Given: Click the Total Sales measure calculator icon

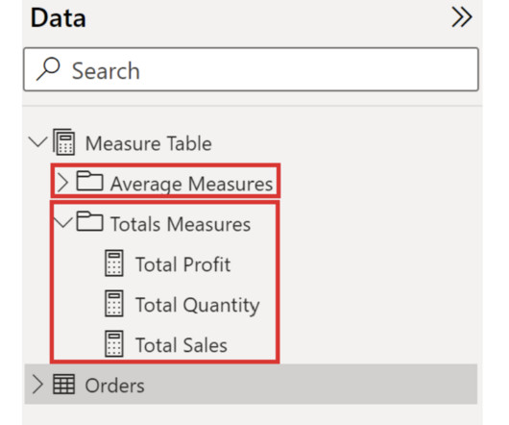Looking at the screenshot, I should (114, 344).
